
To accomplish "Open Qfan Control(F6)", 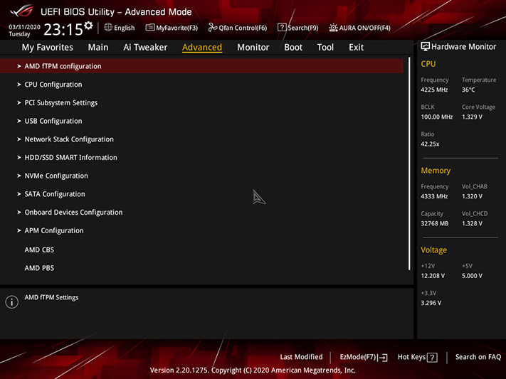I will click(243, 28).
